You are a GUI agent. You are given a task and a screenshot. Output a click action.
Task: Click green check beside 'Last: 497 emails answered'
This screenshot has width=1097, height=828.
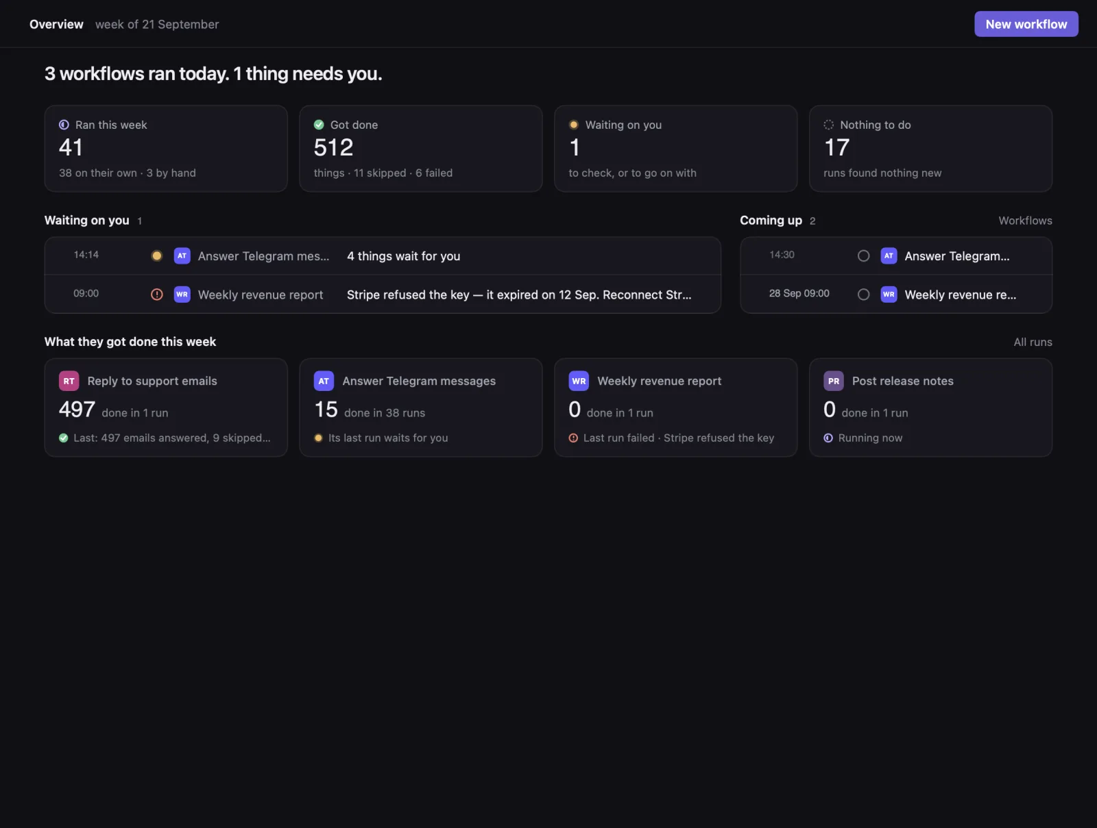tap(64, 438)
